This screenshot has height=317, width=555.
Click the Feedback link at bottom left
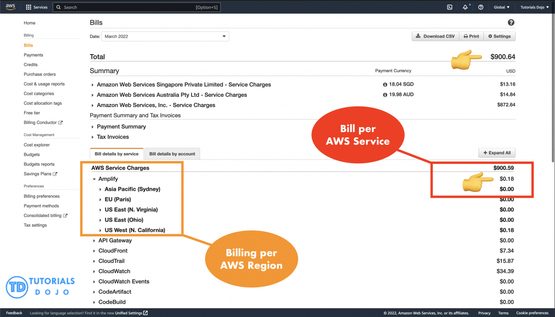tap(14, 313)
